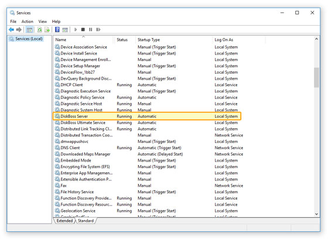Click the Start Service play icon
328x240 pixels.
[76, 30]
